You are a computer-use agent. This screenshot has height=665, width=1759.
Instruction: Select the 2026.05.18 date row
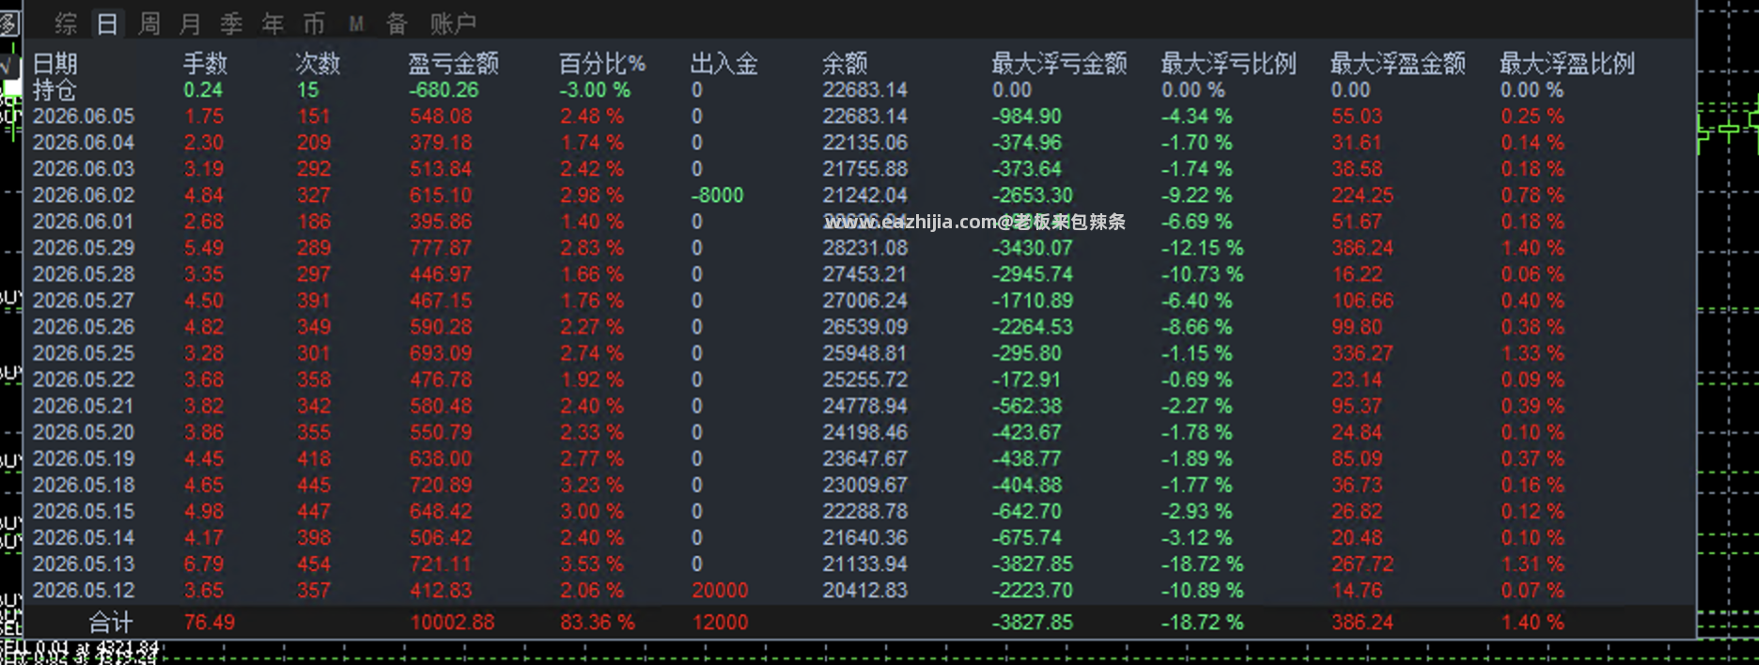[x=84, y=485]
